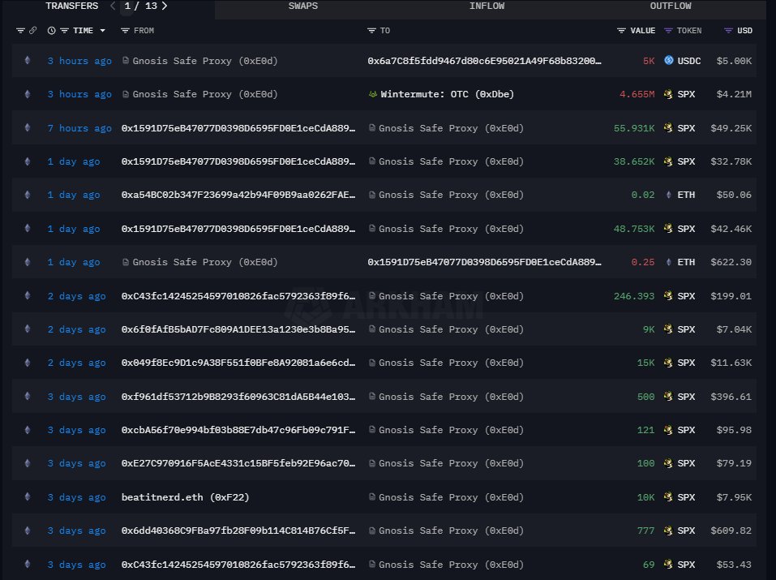This screenshot has width=776, height=580.
Task: Click SPX token icon on $4.21M row
Action: pyautogui.click(x=668, y=93)
